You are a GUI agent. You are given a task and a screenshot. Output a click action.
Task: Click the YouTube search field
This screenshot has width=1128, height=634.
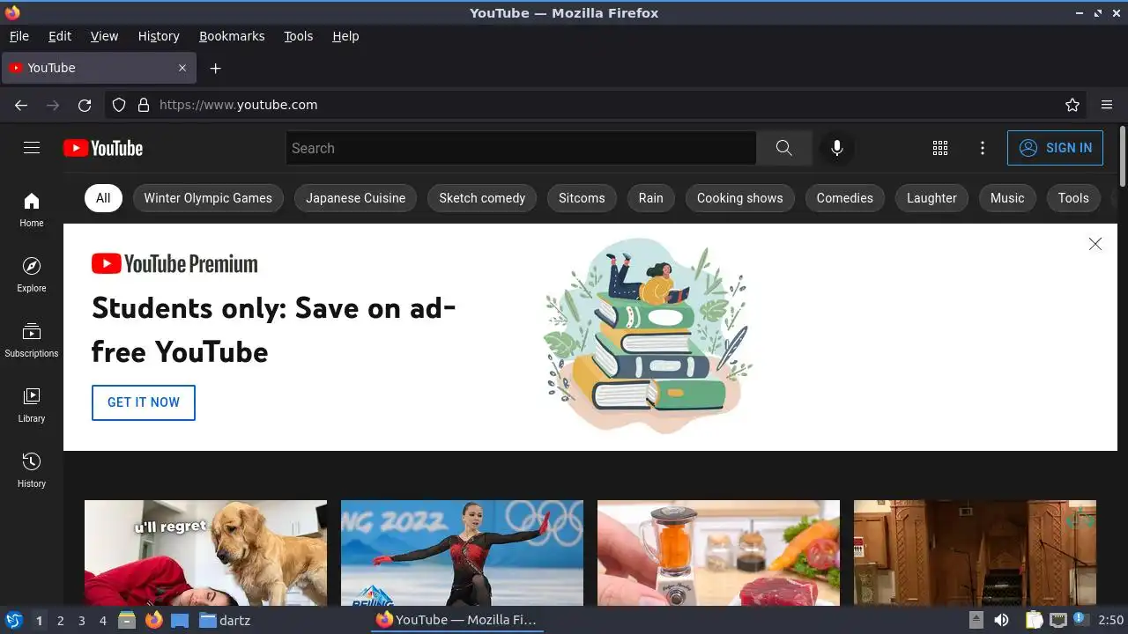tap(521, 148)
